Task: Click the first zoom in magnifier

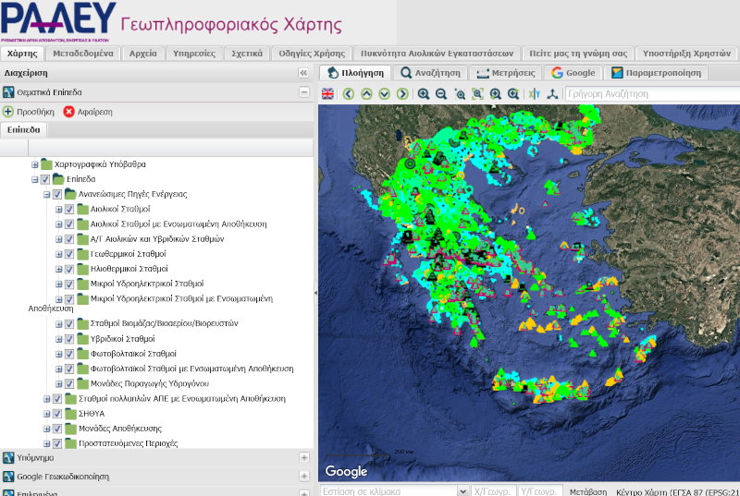Action: click(424, 93)
